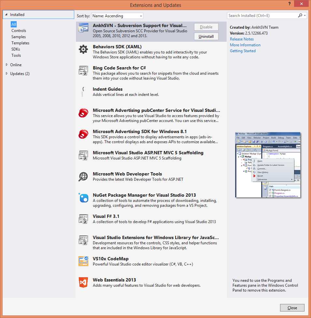Select Microsoft Advertising pubCenter Service title
The width and height of the screenshot is (311, 318).
[x=156, y=110]
